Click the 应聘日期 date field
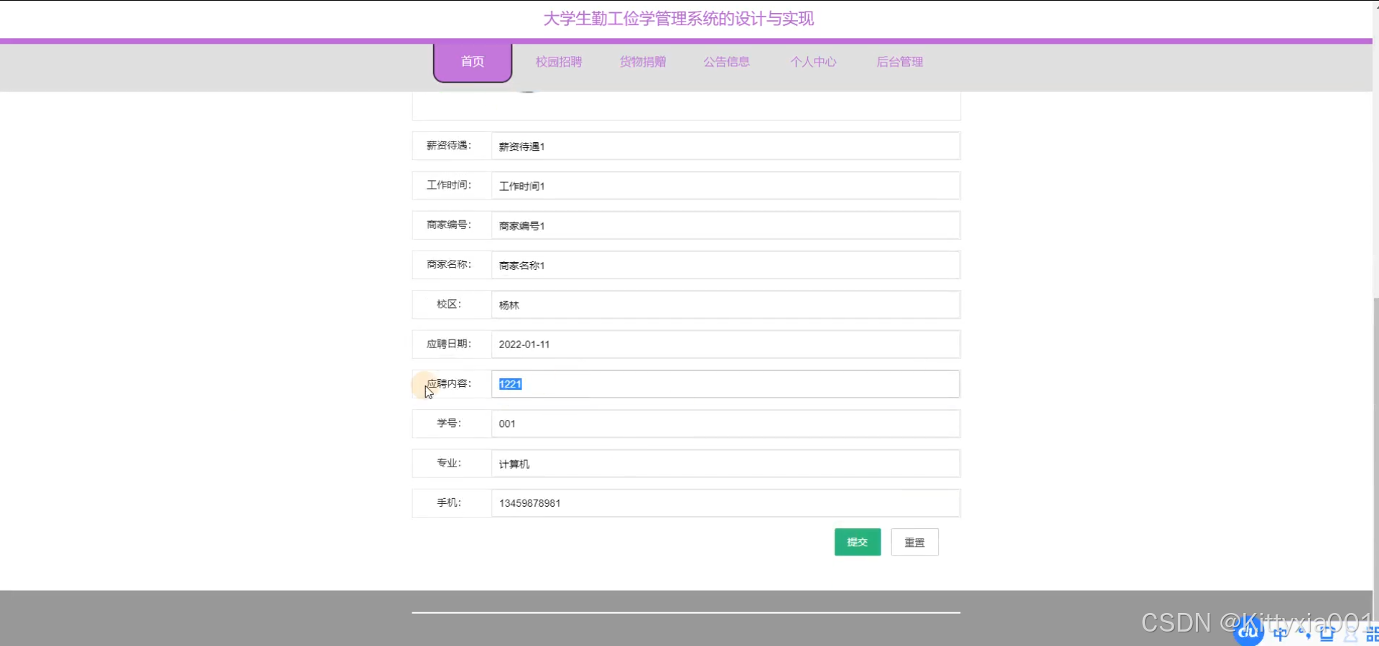 [x=725, y=345]
